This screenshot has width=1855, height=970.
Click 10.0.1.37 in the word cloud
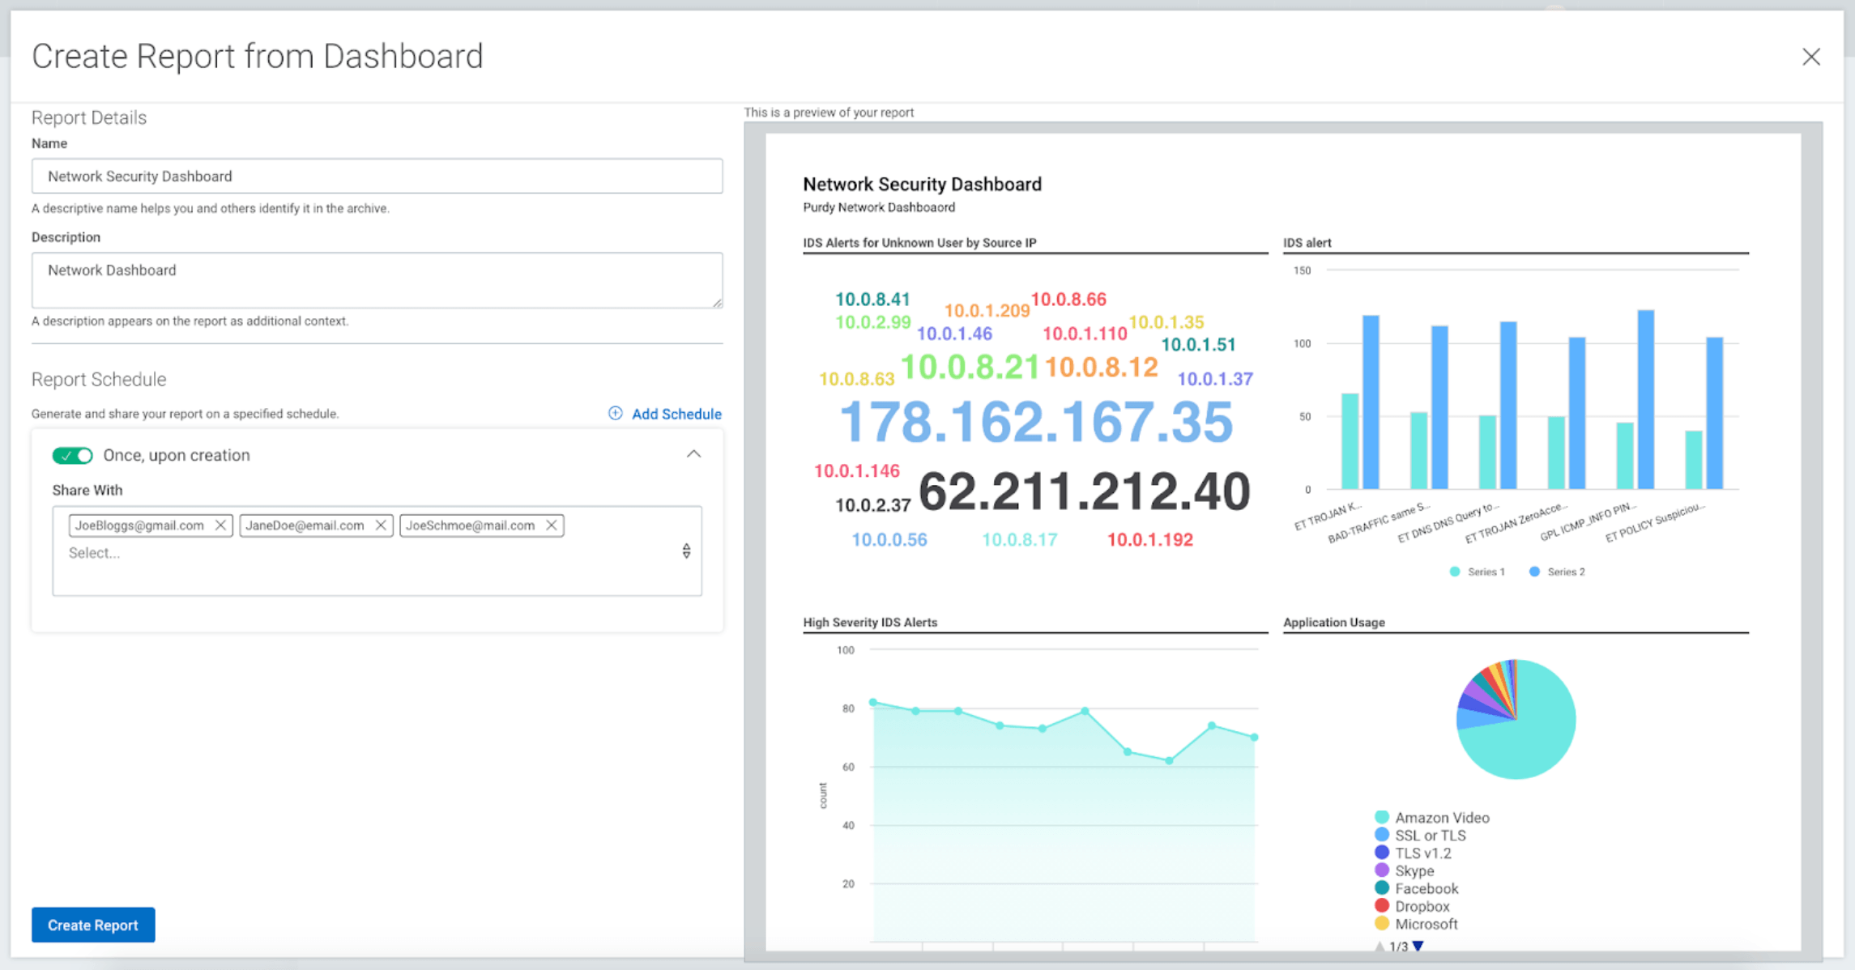tap(1215, 379)
